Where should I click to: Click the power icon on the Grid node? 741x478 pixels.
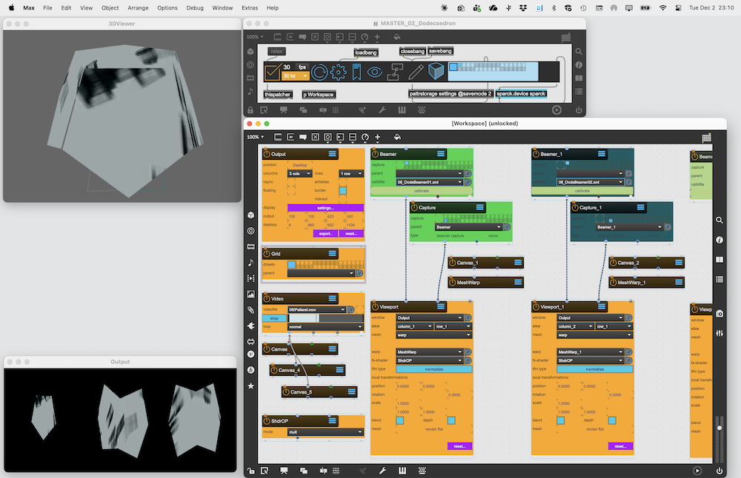266,254
